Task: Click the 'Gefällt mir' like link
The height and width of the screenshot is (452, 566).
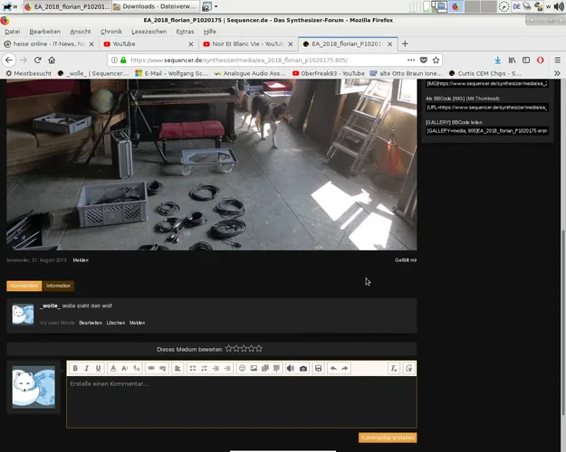Action: pos(406,260)
